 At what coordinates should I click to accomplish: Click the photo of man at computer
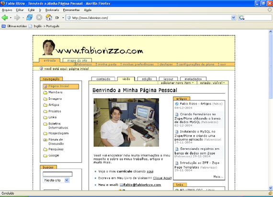(x=126, y=123)
